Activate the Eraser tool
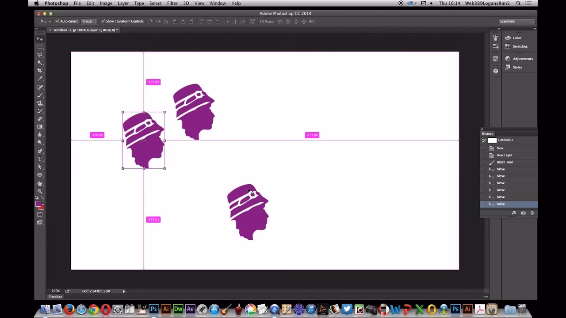Screen dimensions: 566x318 pos(40,119)
